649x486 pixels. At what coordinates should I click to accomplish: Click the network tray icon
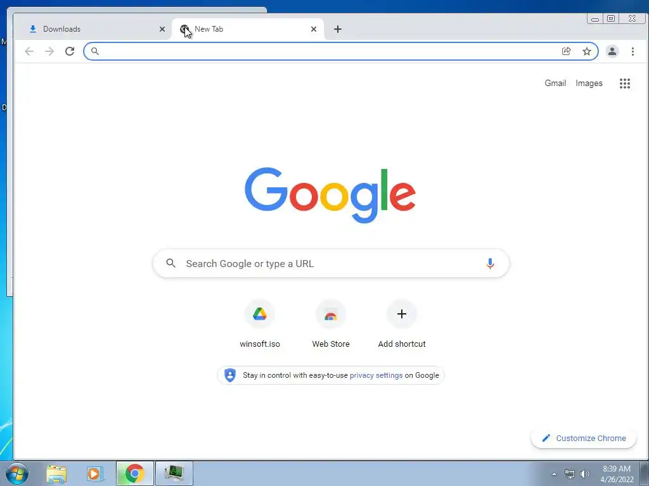[x=570, y=474]
